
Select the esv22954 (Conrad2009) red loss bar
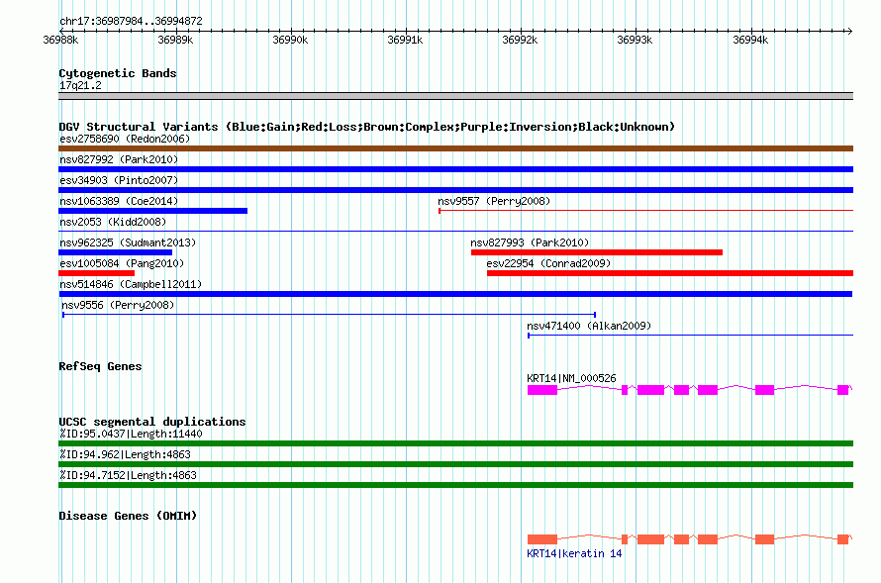[x=670, y=273]
